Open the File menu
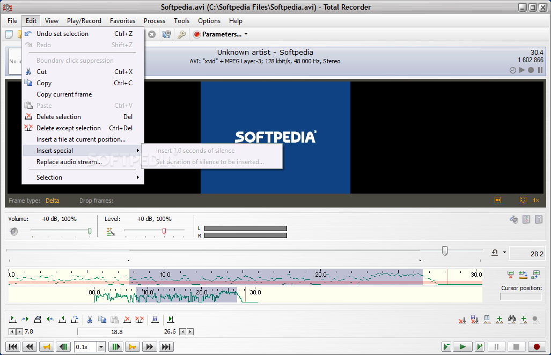551x355 pixels. [x=12, y=21]
